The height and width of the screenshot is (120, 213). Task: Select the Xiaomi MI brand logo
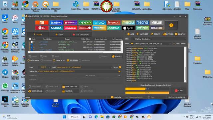(42, 22)
